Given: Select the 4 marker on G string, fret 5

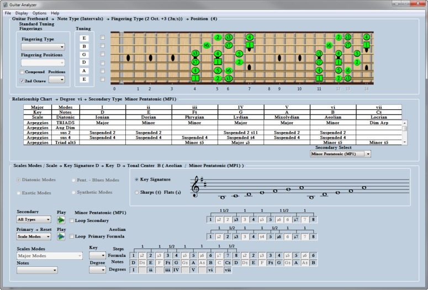Looking at the screenshot, I should (218, 54).
